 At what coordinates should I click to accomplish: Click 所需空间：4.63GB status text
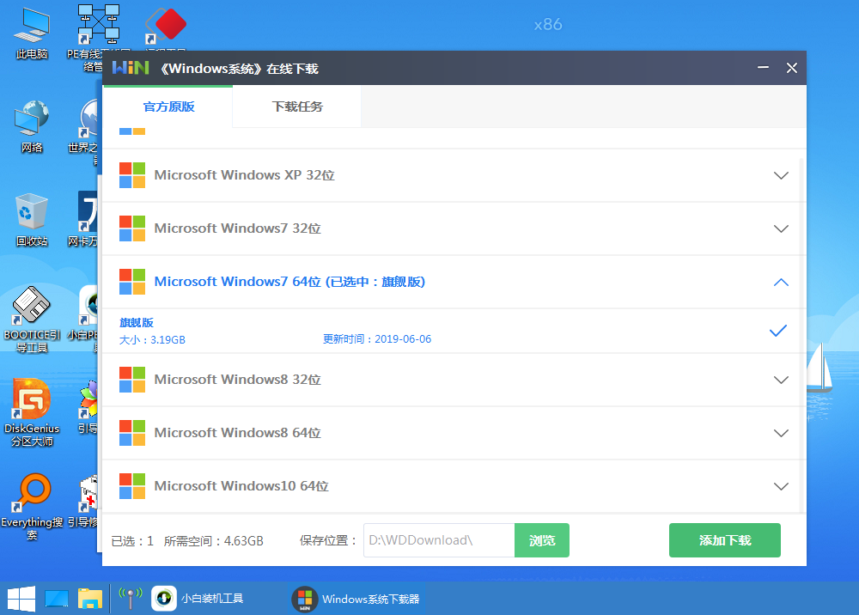214,541
